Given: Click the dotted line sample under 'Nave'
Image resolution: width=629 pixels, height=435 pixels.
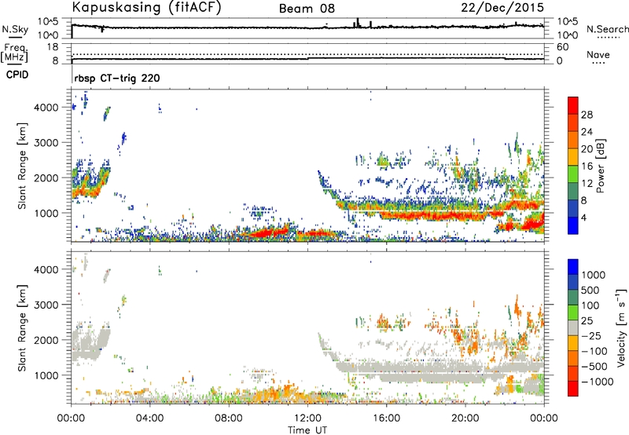Looking at the screenshot, I should point(598,64).
